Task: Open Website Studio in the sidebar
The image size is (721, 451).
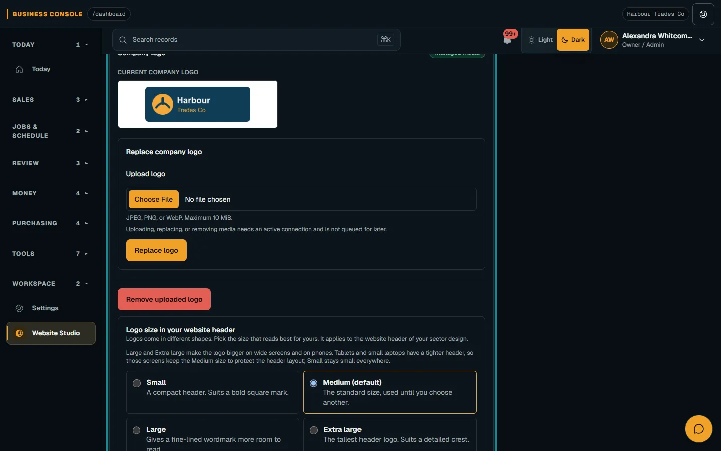Action: pos(51,333)
